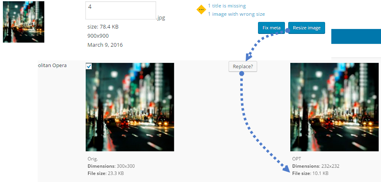This screenshot has height=182, width=381.
Task: Click the 'March 9, 2016' date text
Action: point(105,45)
